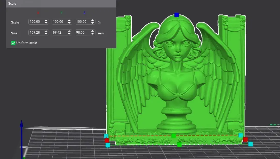Increase Scale Z with its up arrow
This screenshot has height=159, width=280.
[x=92, y=20]
